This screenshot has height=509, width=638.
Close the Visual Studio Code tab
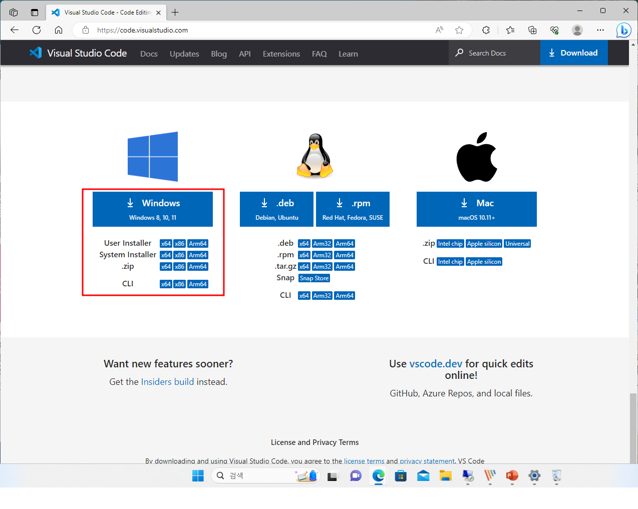159,13
